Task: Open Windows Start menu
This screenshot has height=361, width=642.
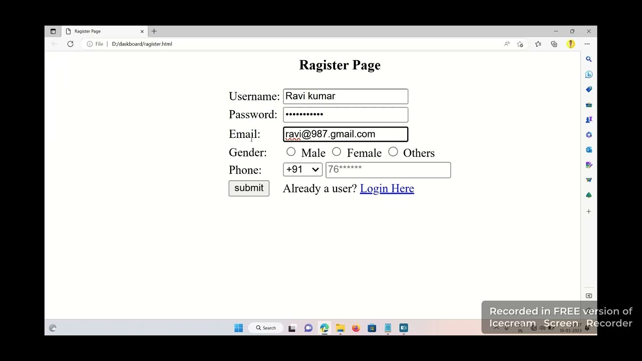Action: click(239, 328)
